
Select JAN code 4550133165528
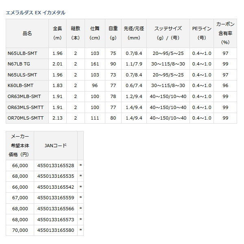click(x=56, y=166)
